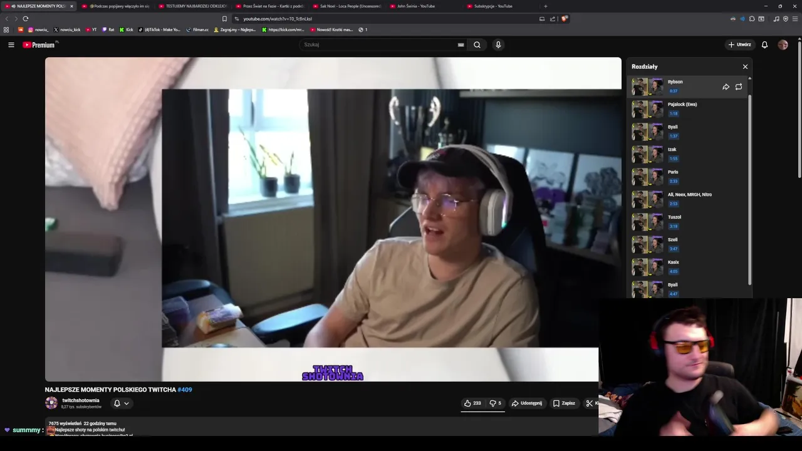Close the NAJLEPSZE MOMENTY active tab
This screenshot has width=802, height=451.
click(71, 6)
